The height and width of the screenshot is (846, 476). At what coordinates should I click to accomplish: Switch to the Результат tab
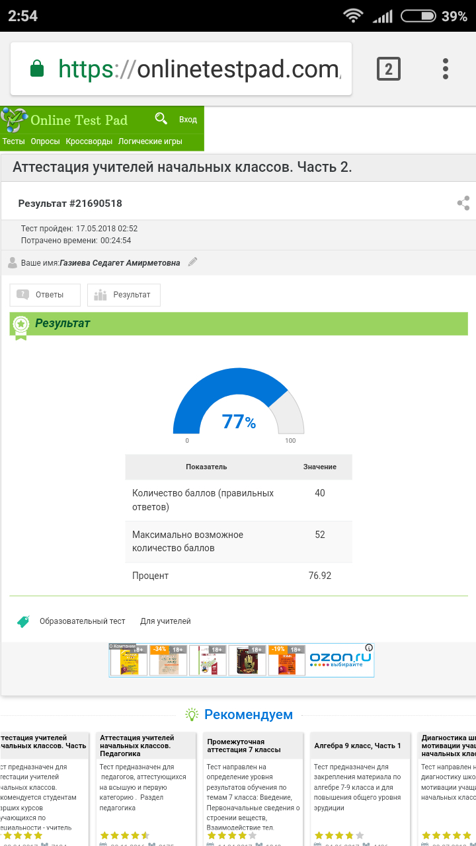click(124, 295)
